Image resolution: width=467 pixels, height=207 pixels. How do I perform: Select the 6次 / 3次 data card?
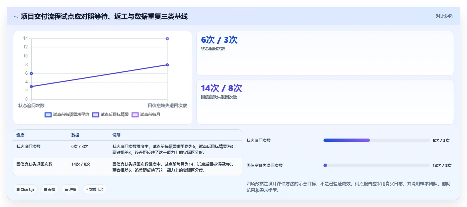coord(325,53)
